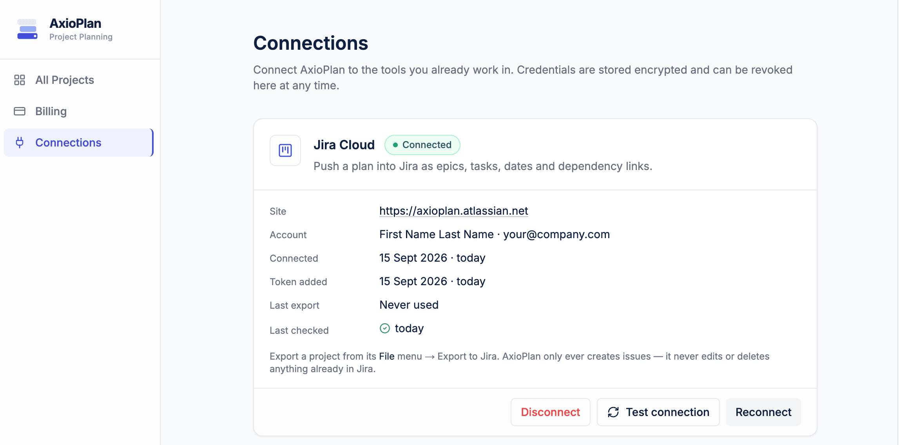Screen dimensions: 899x445
Task: Click the encrypted credentials intro paragraph
Action: (523, 78)
